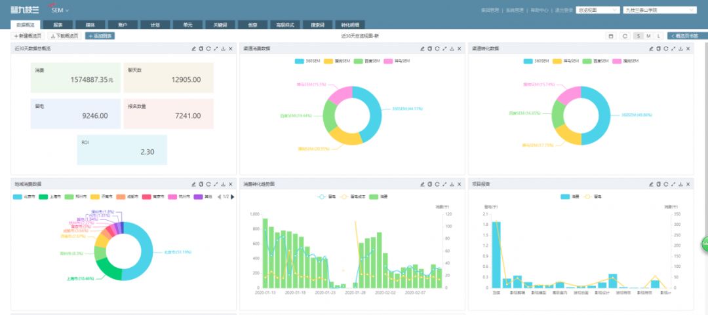
Task: Remove the 项目报告 panel
Action: coord(688,184)
